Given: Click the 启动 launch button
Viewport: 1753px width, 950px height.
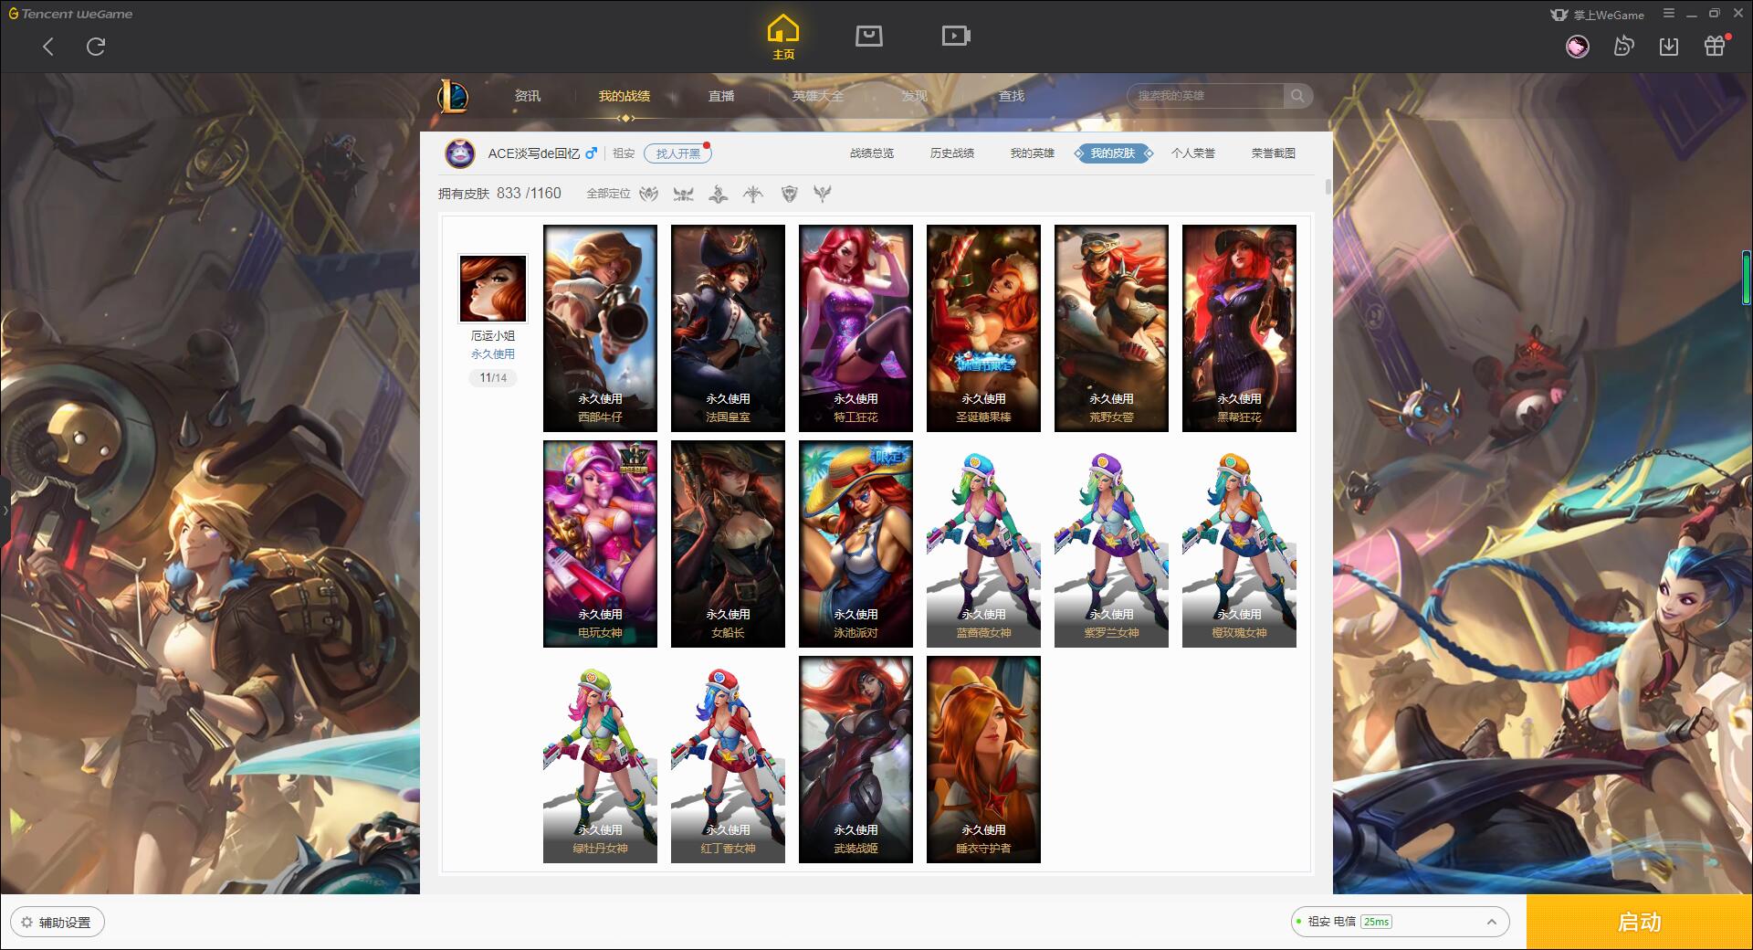Looking at the screenshot, I should [1639, 922].
